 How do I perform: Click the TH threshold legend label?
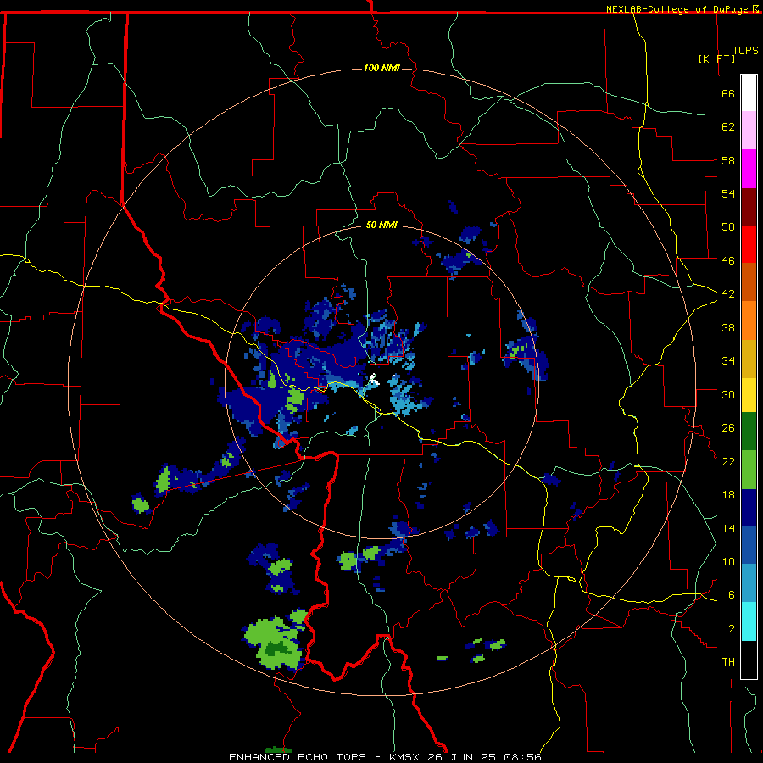pos(728,662)
